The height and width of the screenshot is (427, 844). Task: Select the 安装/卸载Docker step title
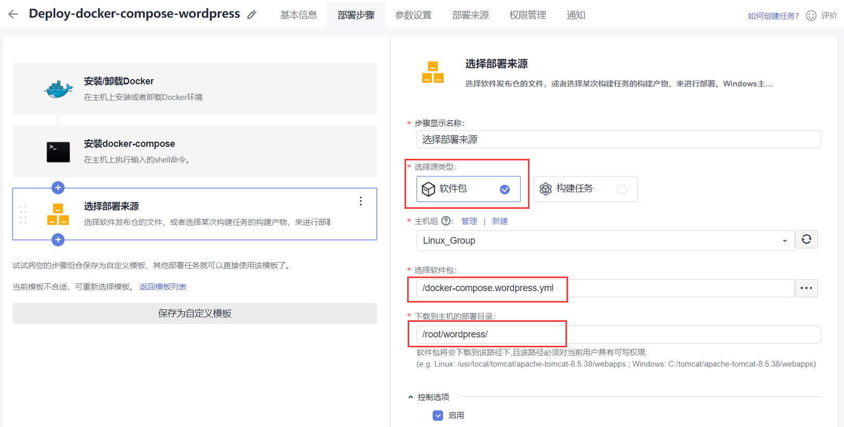pos(119,81)
